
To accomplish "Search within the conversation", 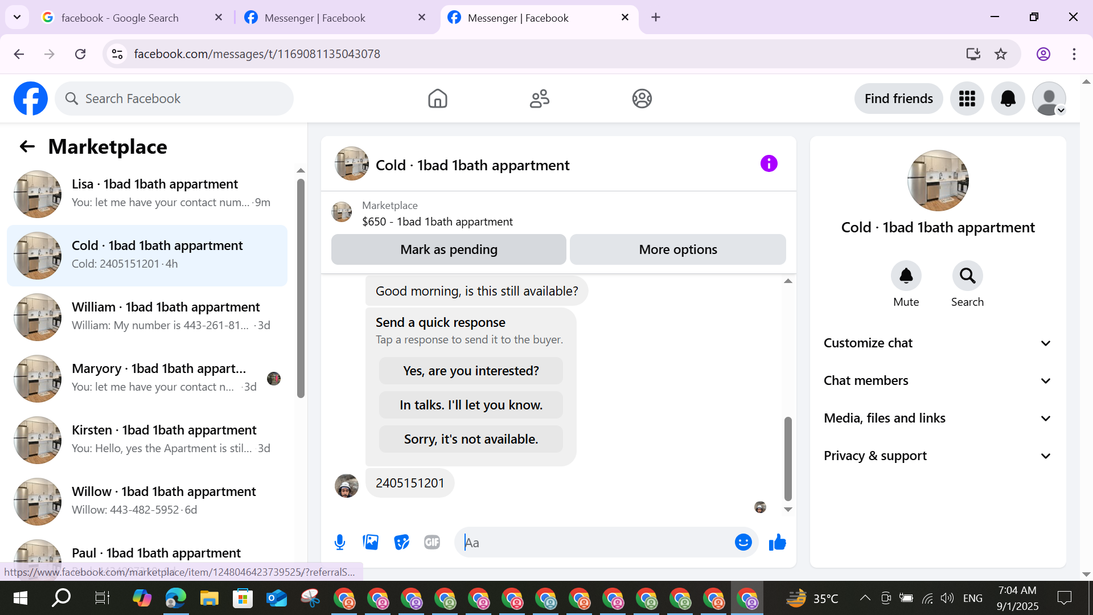I will pos(967,276).
